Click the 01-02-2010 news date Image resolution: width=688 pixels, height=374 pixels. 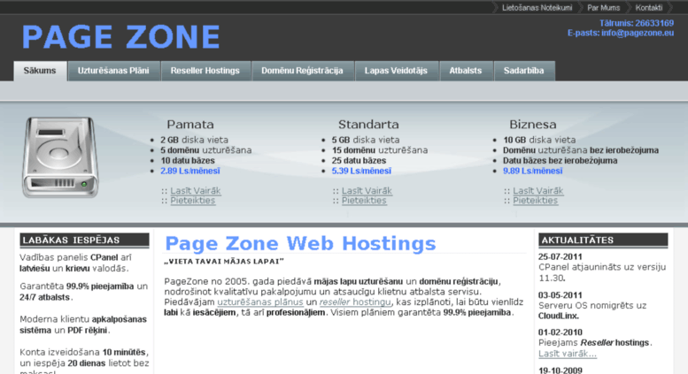point(560,332)
